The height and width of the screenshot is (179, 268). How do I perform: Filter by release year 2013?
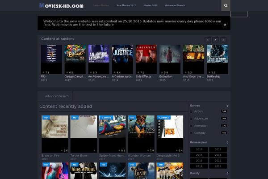coord(199,161)
